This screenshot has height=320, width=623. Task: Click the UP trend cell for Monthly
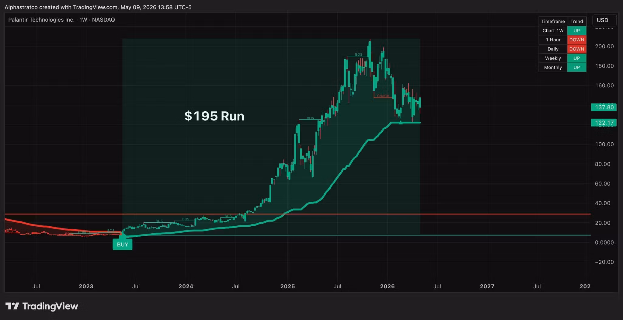(577, 67)
